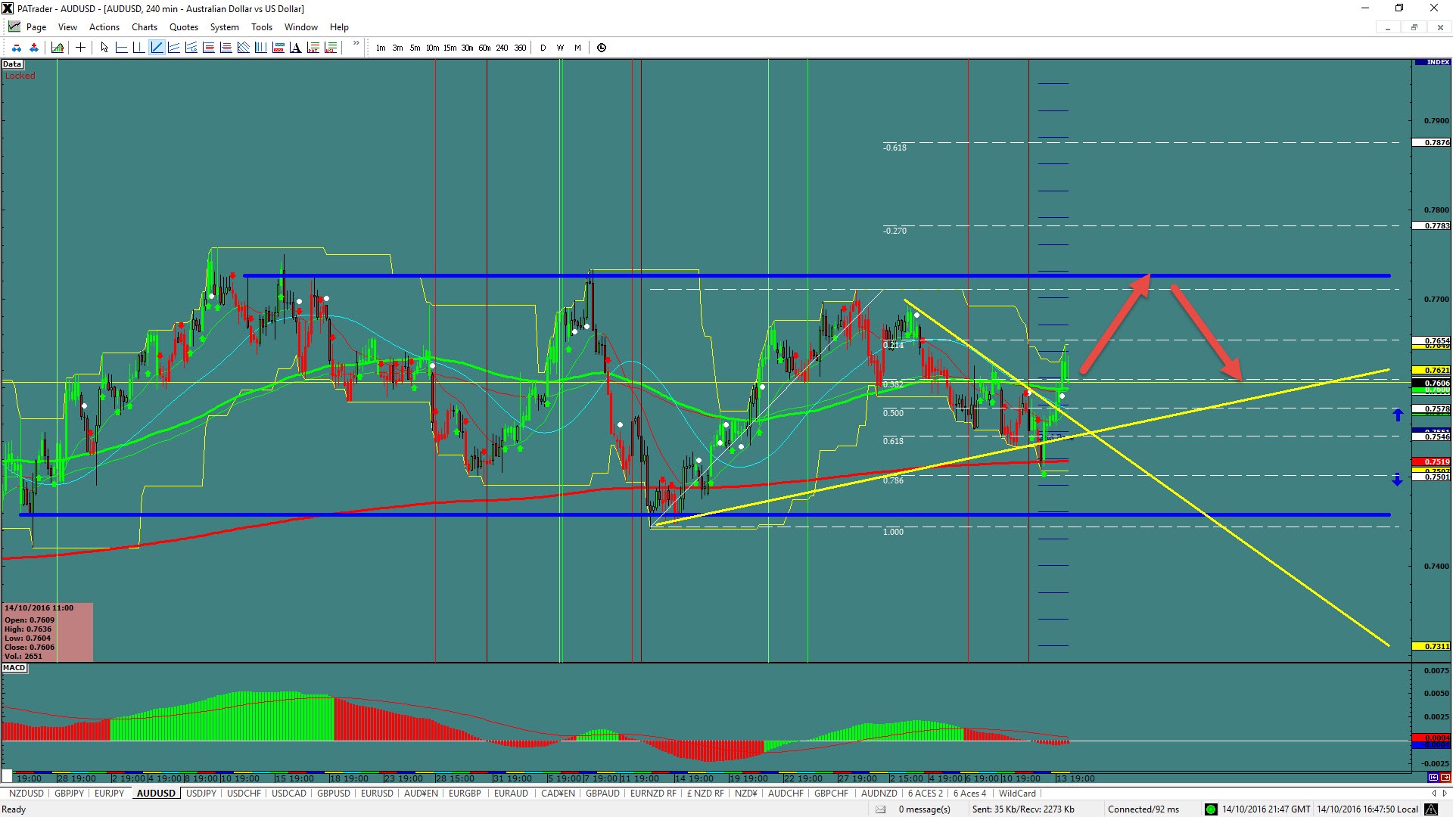Click the PRT lines tool icon
Image resolution: width=1453 pixels, height=817 pixels.
pos(313,48)
